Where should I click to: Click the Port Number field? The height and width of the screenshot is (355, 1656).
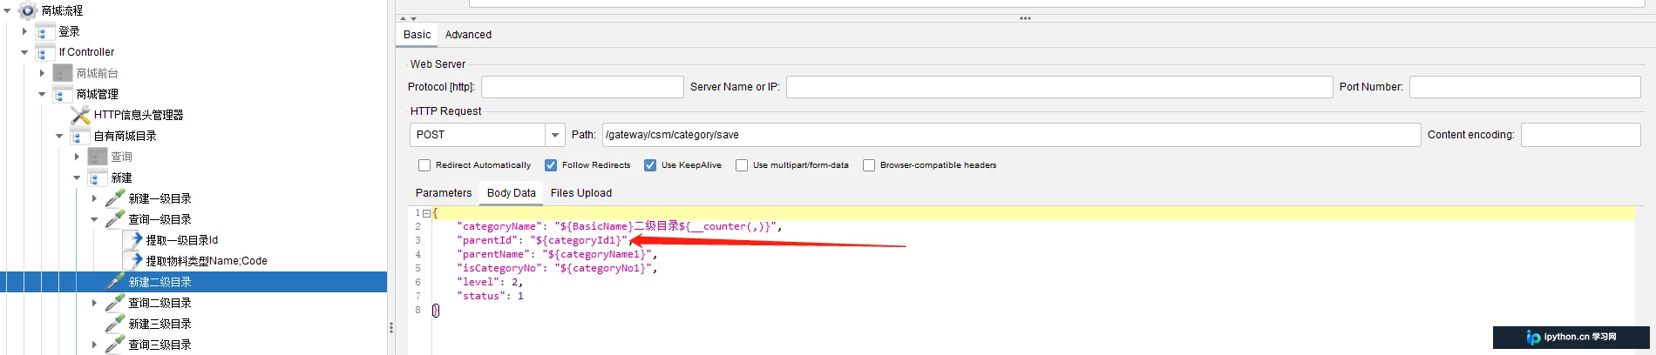1524,87
